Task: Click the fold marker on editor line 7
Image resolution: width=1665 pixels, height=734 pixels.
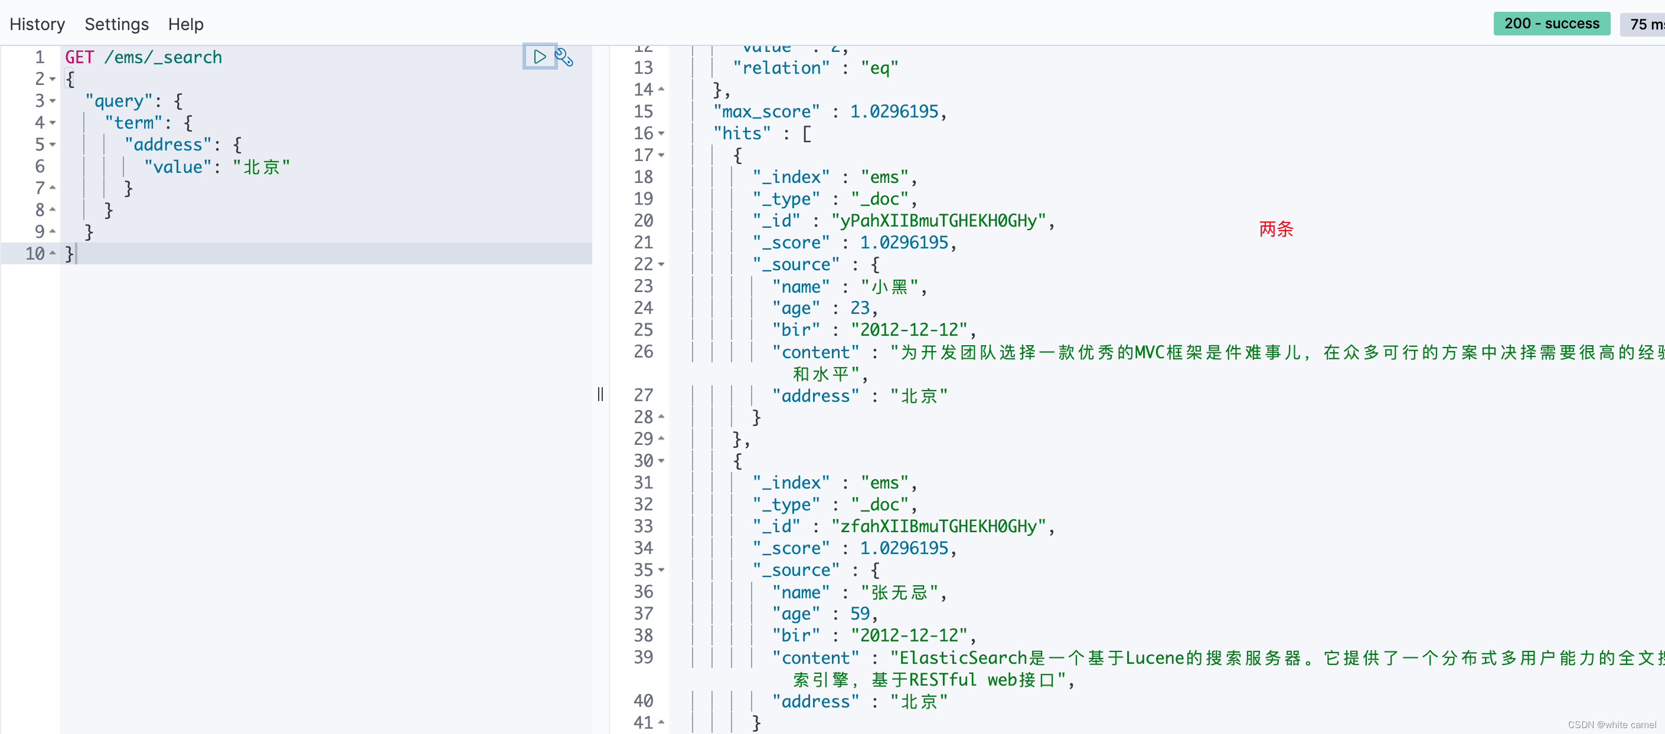Action: click(x=53, y=188)
